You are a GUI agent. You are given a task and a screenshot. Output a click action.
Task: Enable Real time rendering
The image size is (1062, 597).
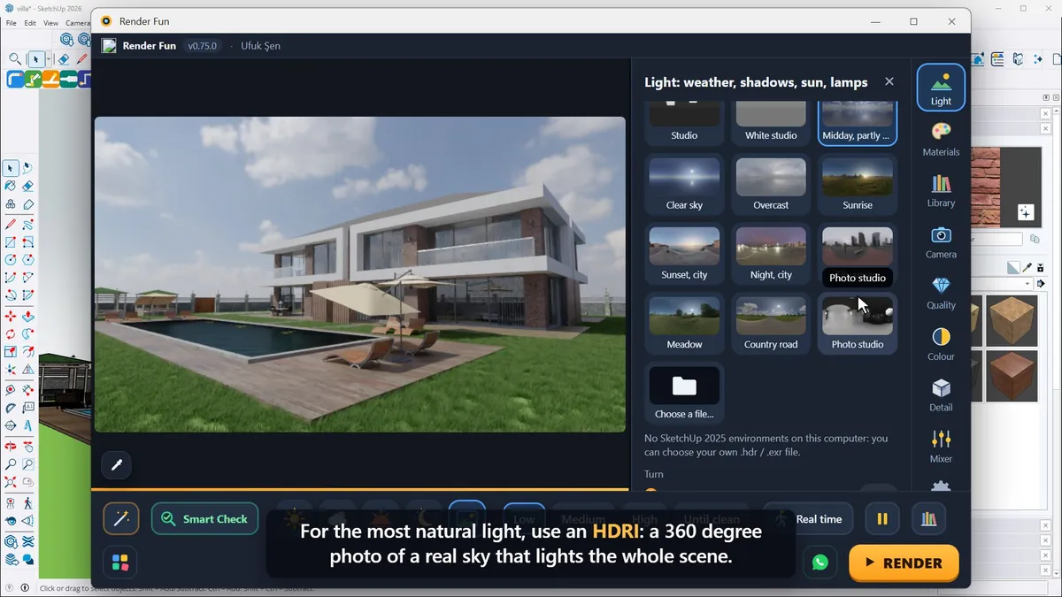point(810,519)
